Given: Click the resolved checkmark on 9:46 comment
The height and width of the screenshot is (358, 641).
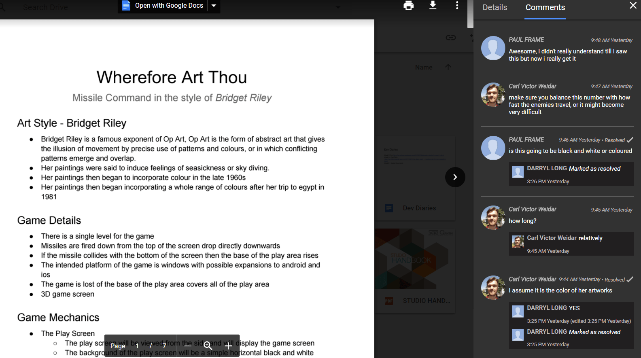Looking at the screenshot, I should pyautogui.click(x=630, y=140).
